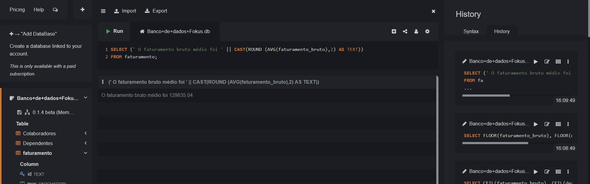Click the Run button
Image resolution: width=590 pixels, height=184 pixels.
coord(114,31)
